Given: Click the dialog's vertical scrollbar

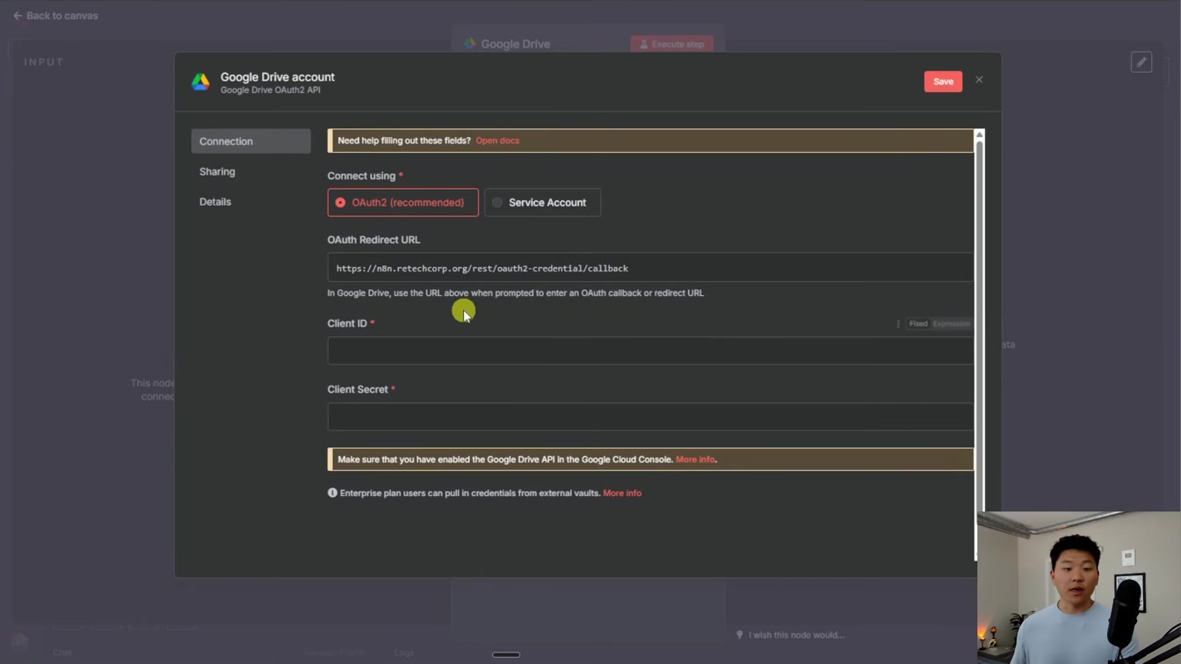Looking at the screenshot, I should tap(980, 344).
